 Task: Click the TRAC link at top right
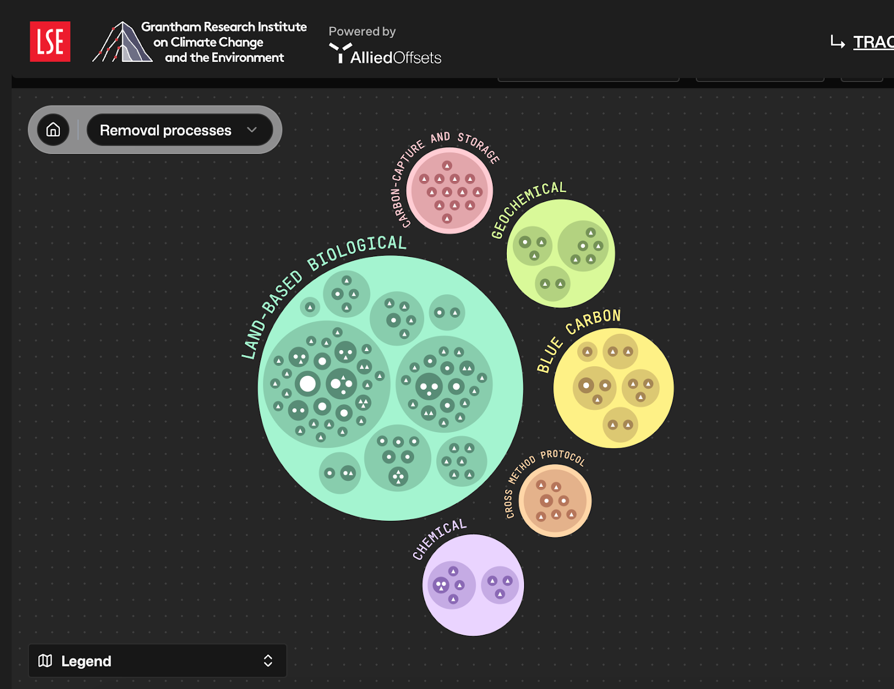tap(873, 42)
